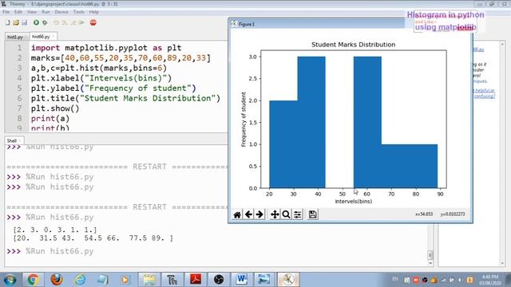Open Internet Explorer from taskbar
The width and height of the screenshot is (511, 287).
80,280
